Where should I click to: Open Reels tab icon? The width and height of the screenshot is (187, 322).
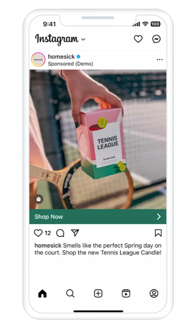(126, 293)
